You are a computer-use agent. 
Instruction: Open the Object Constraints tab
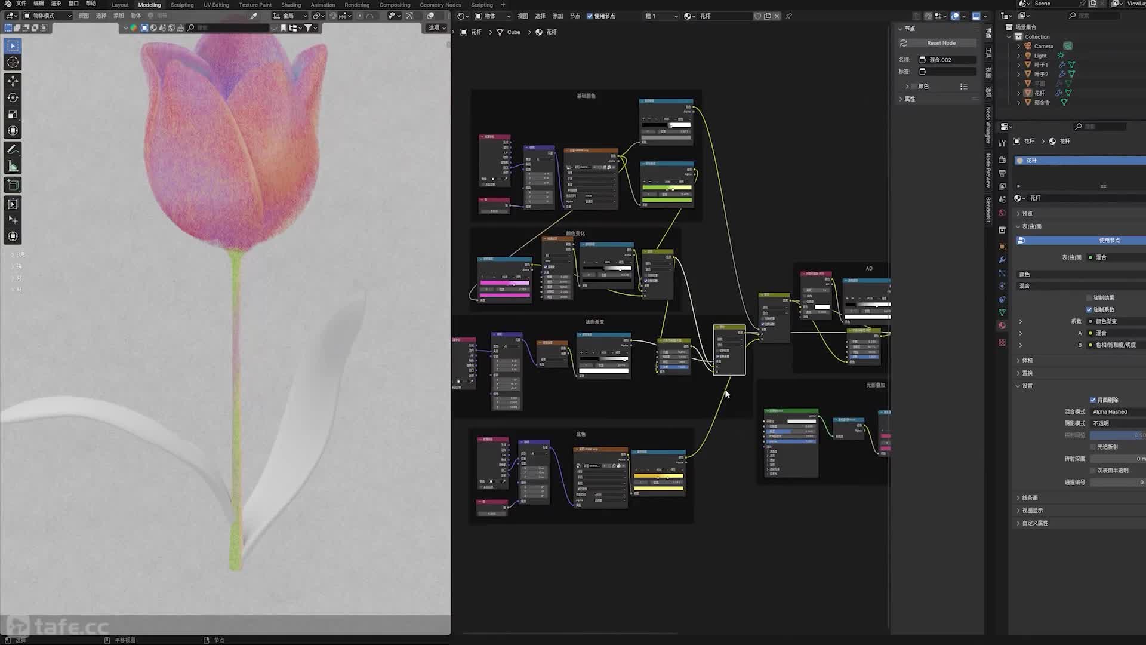(1002, 299)
